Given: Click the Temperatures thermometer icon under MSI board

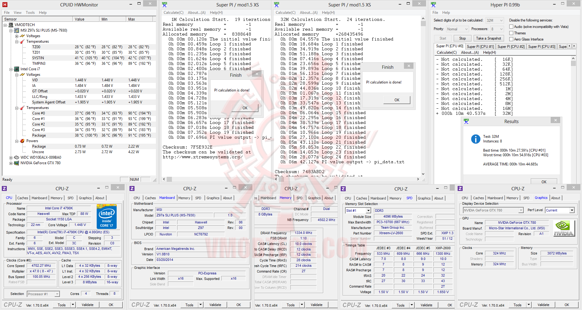Looking at the screenshot, I should (23, 41).
